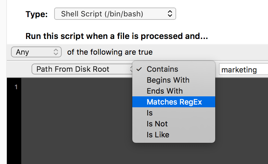Image resolution: width=268 pixels, height=164 pixels.
Task: Click the Any popup's chevron arrows
Action: (56, 52)
